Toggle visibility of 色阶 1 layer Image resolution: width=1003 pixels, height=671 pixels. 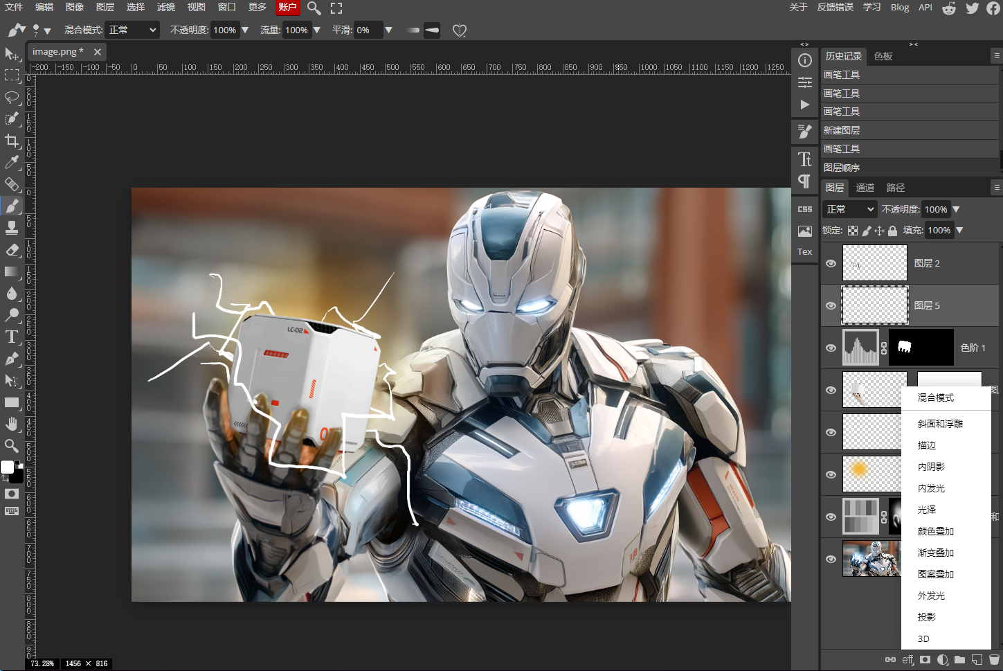[831, 348]
